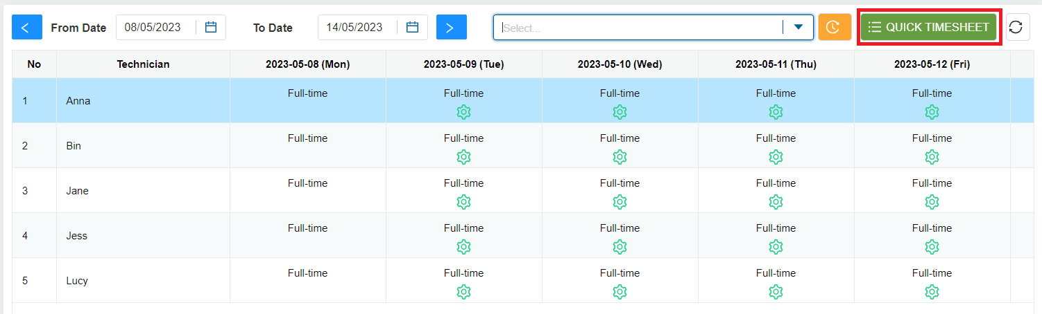Select the technician name Jess

77,236
